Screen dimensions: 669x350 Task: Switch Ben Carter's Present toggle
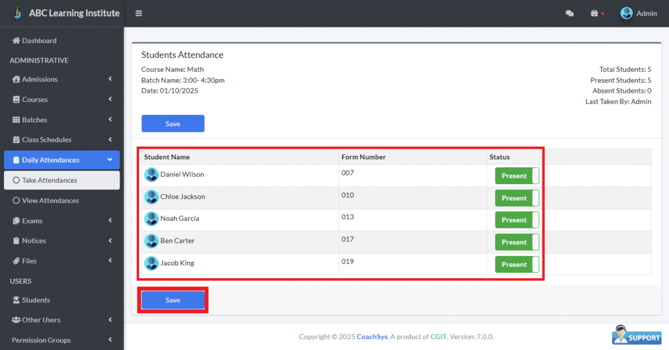tap(517, 242)
